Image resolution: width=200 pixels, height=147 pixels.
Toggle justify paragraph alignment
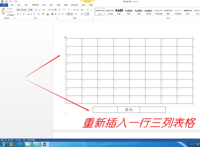coord(69,14)
